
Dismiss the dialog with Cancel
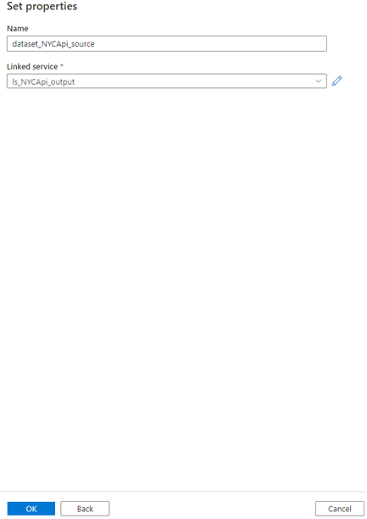click(340, 509)
